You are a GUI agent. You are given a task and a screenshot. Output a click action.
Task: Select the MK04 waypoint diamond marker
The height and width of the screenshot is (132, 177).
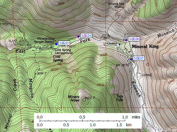pos(78,36)
